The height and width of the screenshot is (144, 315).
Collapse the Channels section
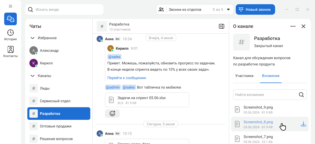tap(33, 76)
